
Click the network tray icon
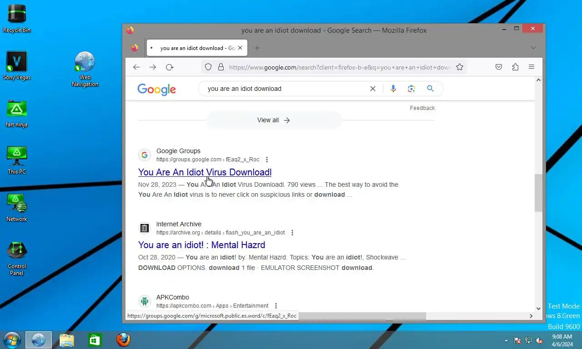(x=528, y=340)
